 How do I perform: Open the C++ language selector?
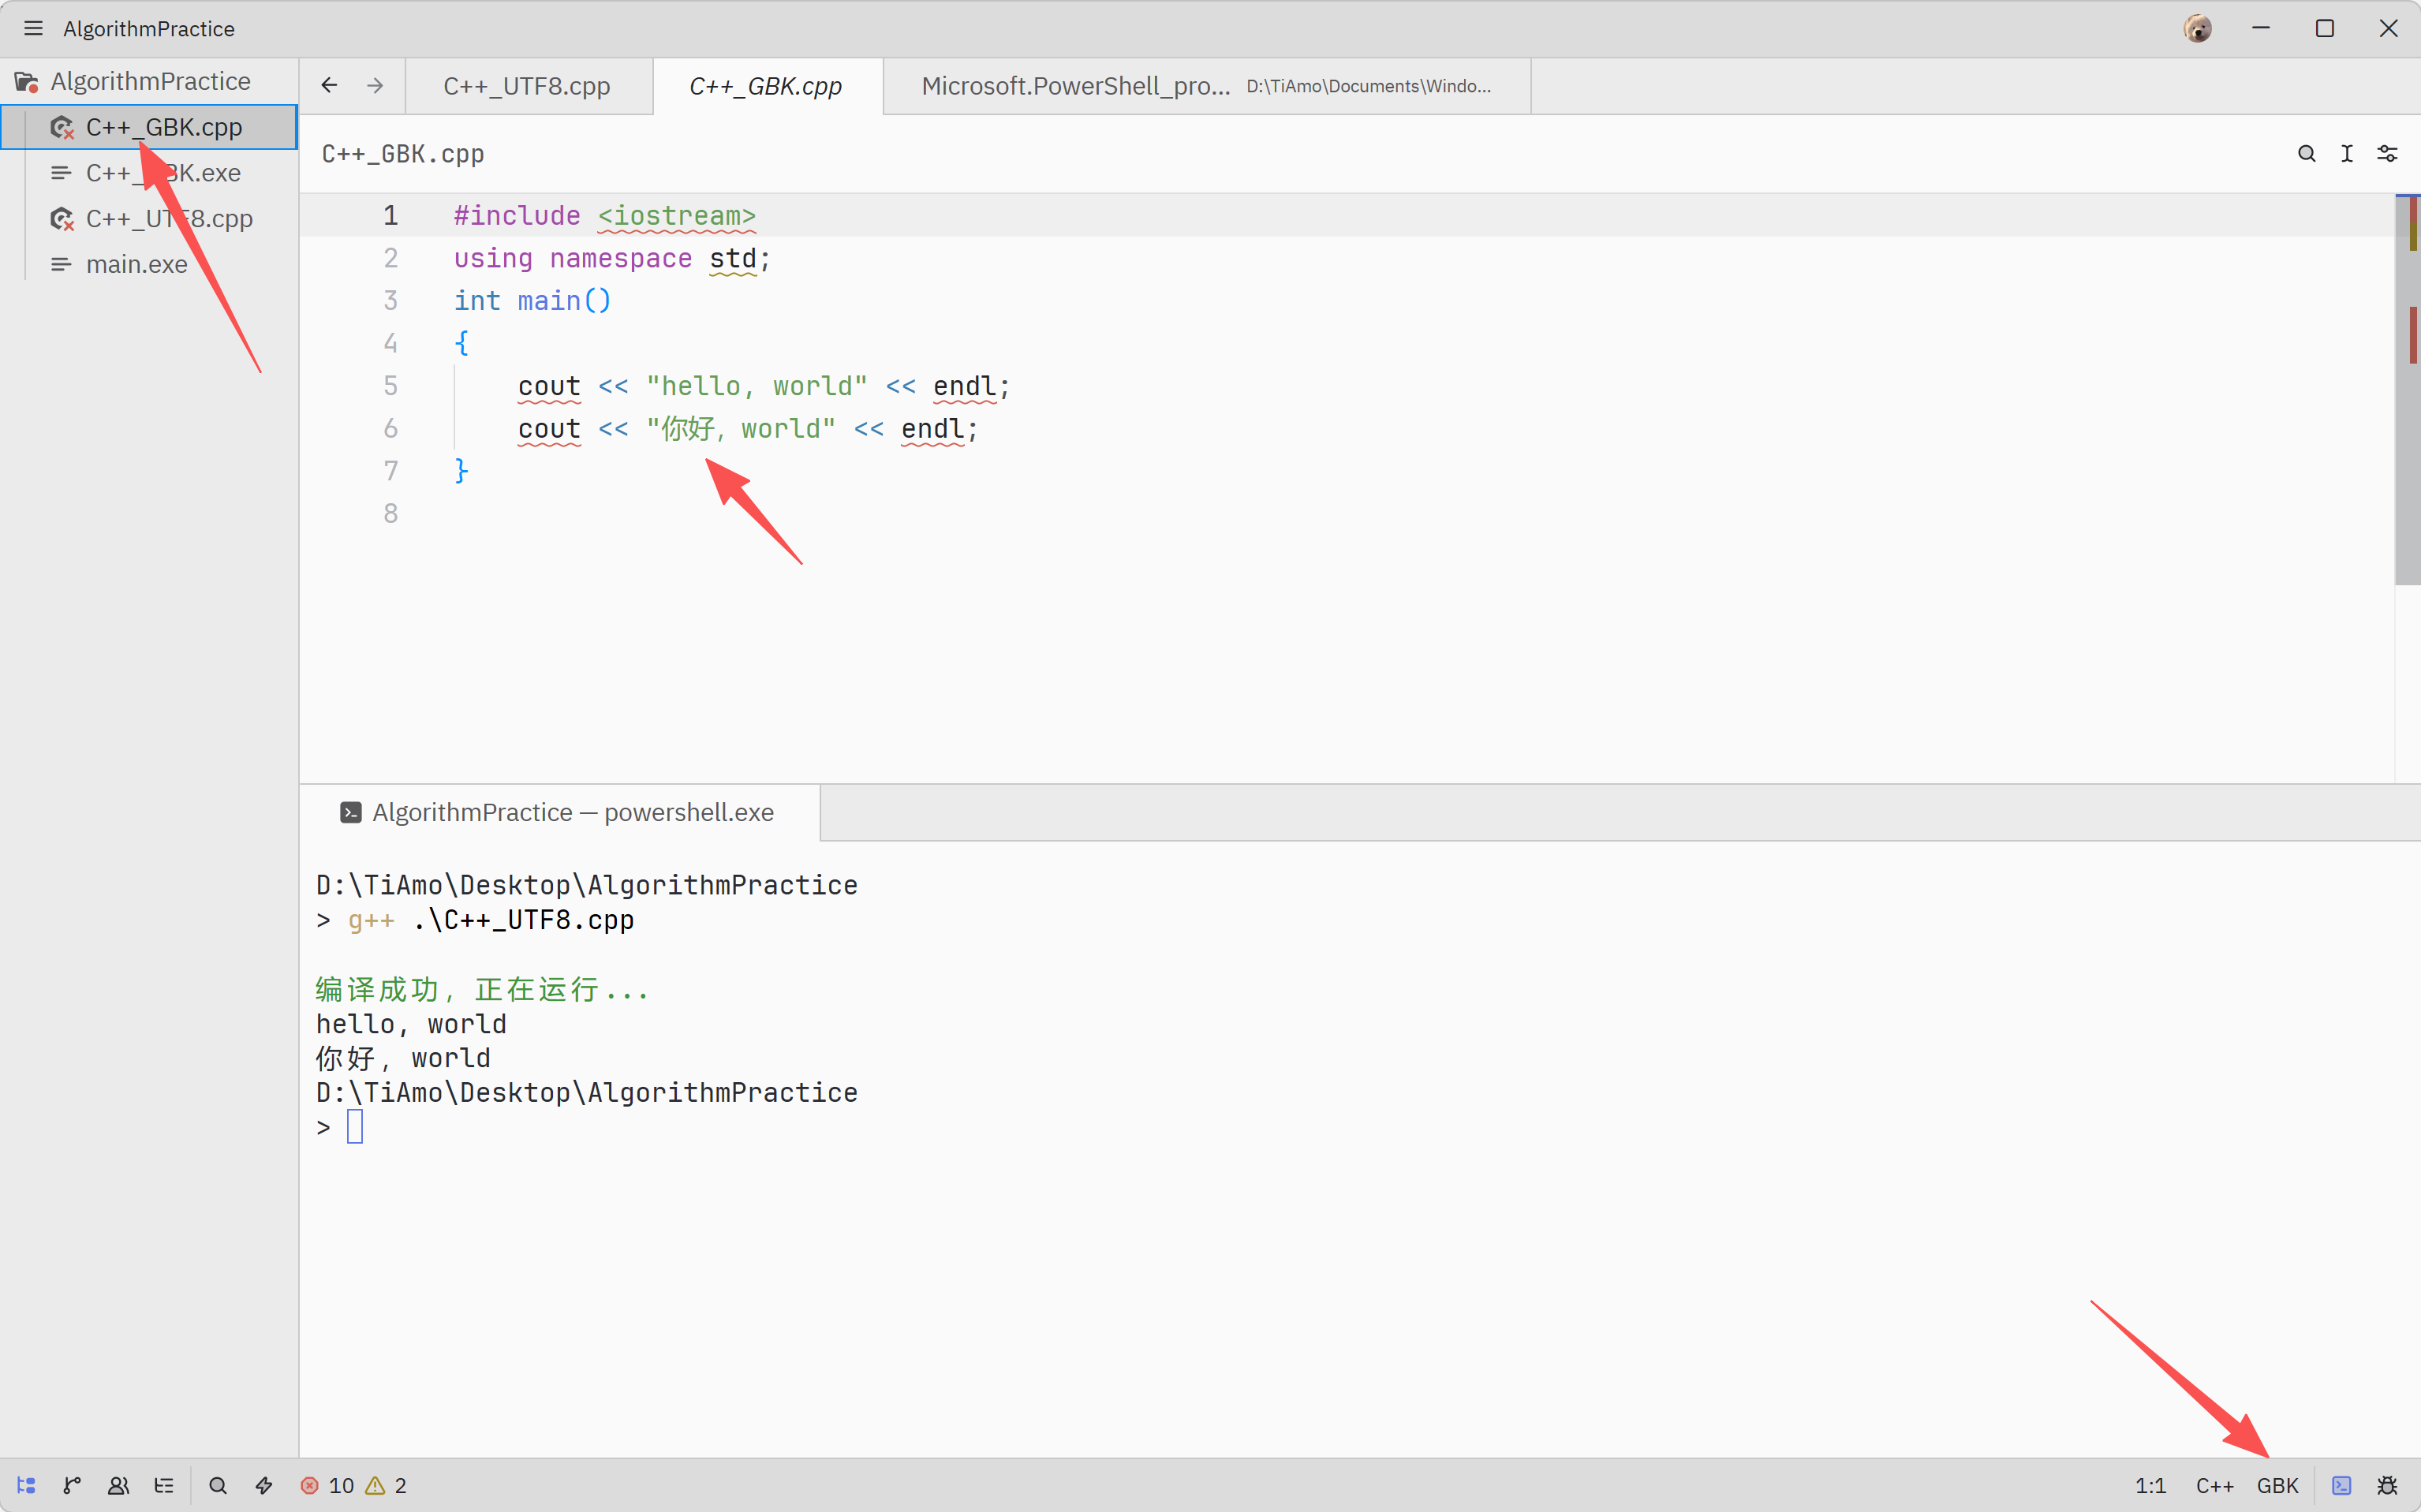tap(2214, 1485)
